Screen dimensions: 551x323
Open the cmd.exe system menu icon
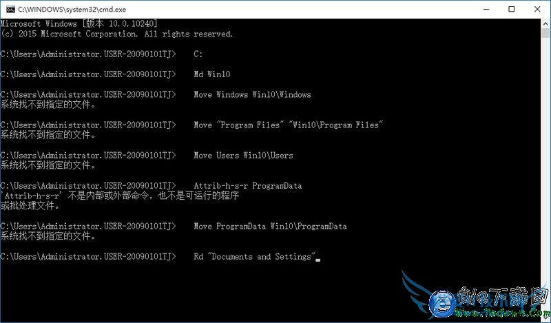(10, 10)
